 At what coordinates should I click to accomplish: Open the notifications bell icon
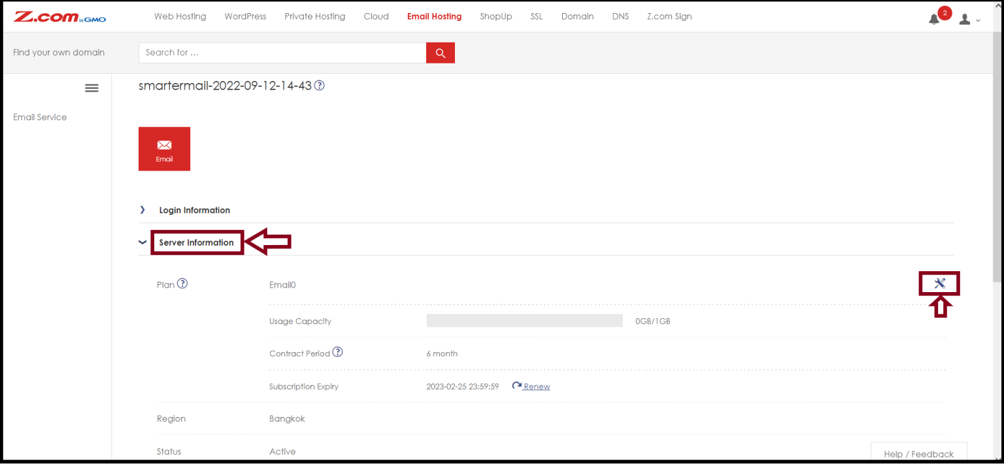point(934,19)
